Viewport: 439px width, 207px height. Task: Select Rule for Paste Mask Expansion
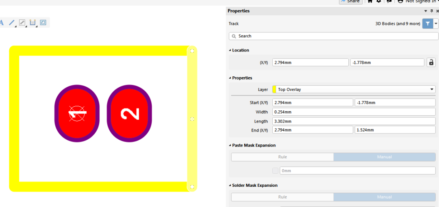pyautogui.click(x=282, y=157)
